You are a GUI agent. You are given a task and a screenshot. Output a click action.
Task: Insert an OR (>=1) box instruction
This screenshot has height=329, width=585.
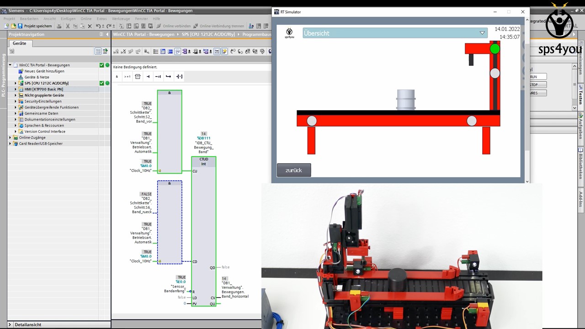127,77
